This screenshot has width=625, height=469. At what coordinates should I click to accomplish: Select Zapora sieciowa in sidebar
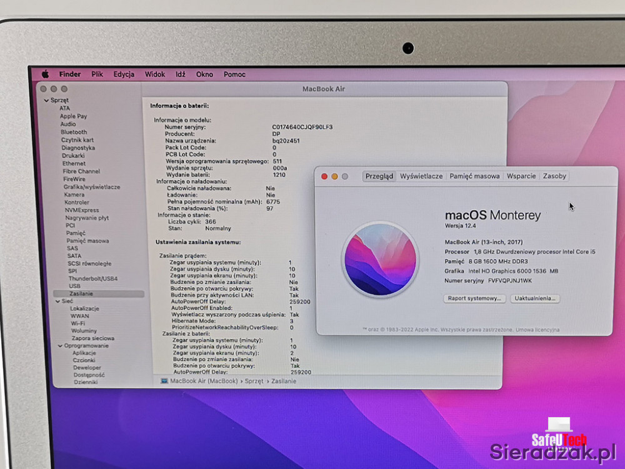93,338
